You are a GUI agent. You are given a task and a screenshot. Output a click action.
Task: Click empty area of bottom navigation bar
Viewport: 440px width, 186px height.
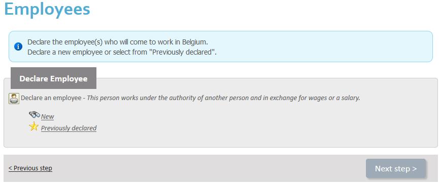click(x=208, y=168)
